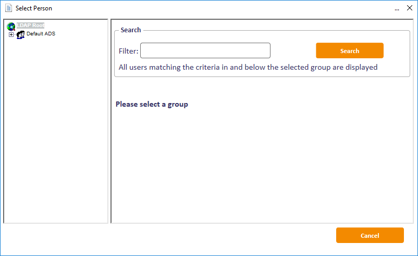418x256 pixels.
Task: Click into the Filter text field
Action: (205, 50)
